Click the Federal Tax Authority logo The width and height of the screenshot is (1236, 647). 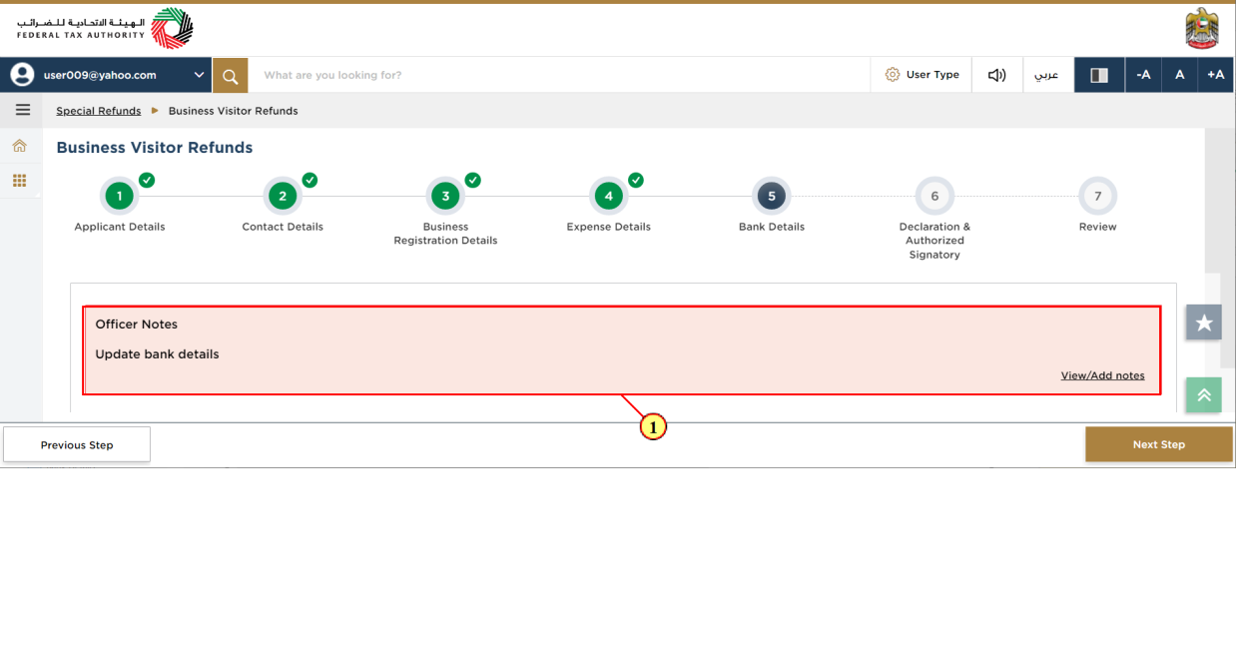(x=105, y=28)
